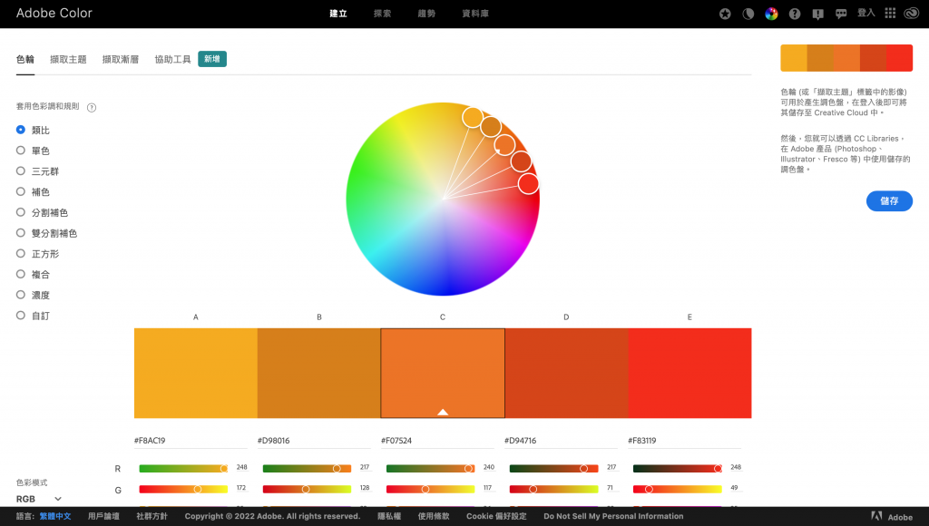This screenshot has width=929, height=526.
Task: Select color swatch E (red)
Action: pos(689,373)
